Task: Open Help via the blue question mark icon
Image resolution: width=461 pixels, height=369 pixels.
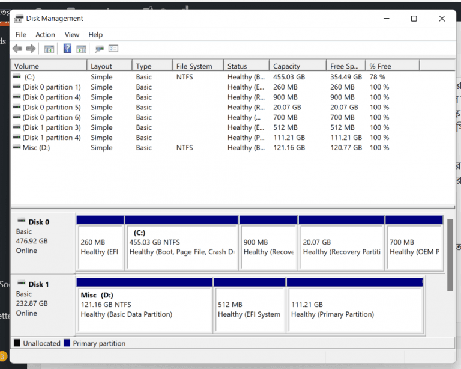Action: (x=67, y=49)
